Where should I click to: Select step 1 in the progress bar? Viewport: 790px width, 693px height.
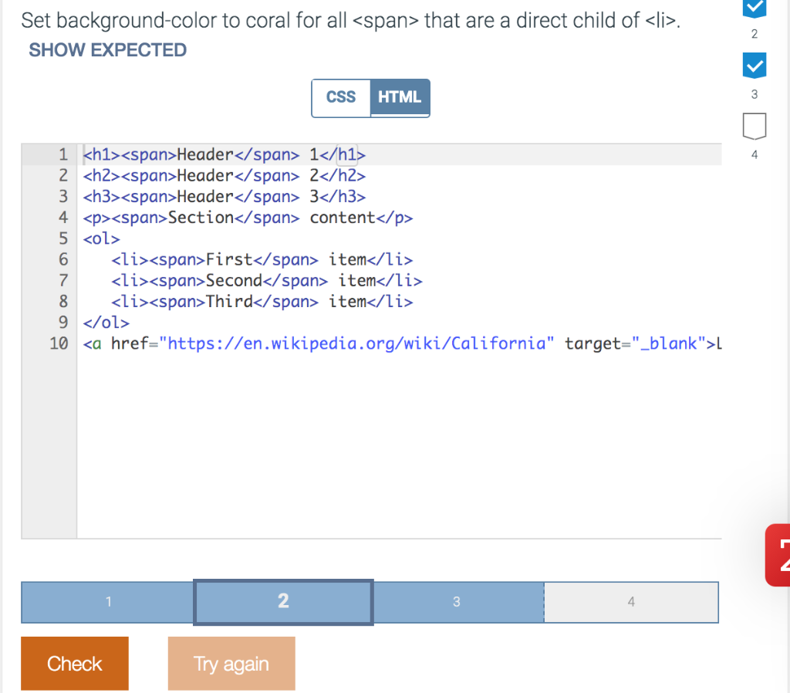106,602
